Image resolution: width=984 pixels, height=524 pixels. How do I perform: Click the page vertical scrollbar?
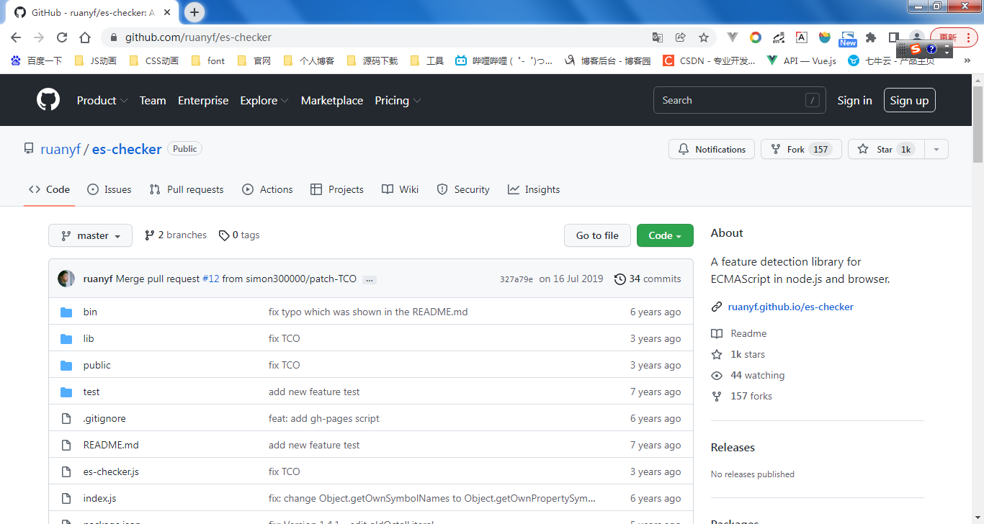click(x=978, y=126)
